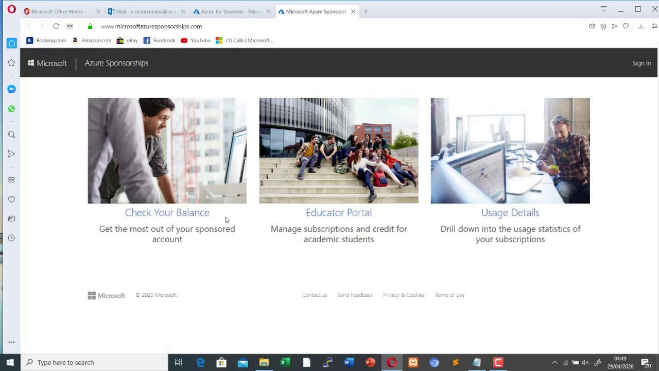Image resolution: width=659 pixels, height=371 pixels.
Task: Show hidden system tray icons
Action: pyautogui.click(x=554, y=362)
